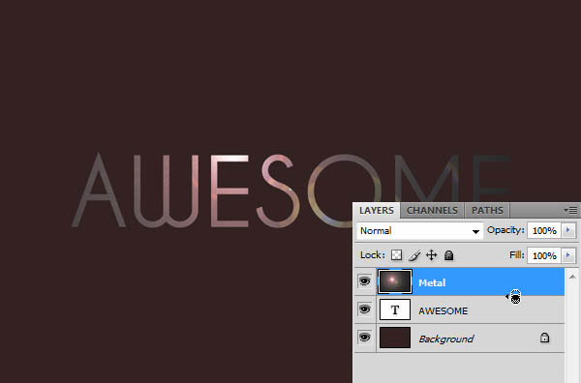Open the Fill slider arrow
The height and width of the screenshot is (383, 581).
568,255
